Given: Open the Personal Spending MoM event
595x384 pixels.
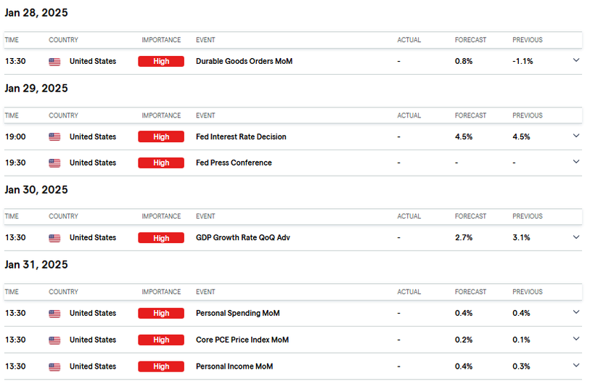Looking at the screenshot, I should 237,314.
